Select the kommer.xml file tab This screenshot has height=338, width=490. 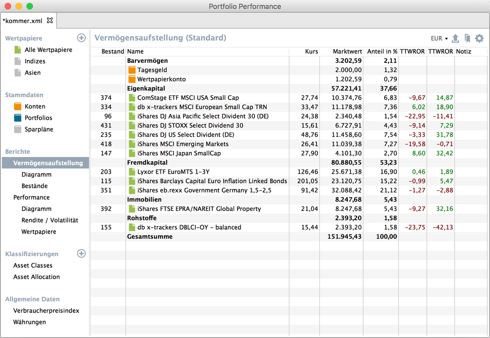point(23,21)
